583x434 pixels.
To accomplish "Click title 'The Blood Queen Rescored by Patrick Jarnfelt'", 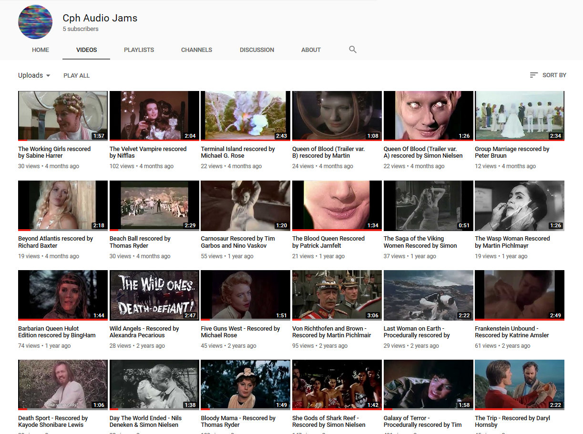I will point(328,242).
